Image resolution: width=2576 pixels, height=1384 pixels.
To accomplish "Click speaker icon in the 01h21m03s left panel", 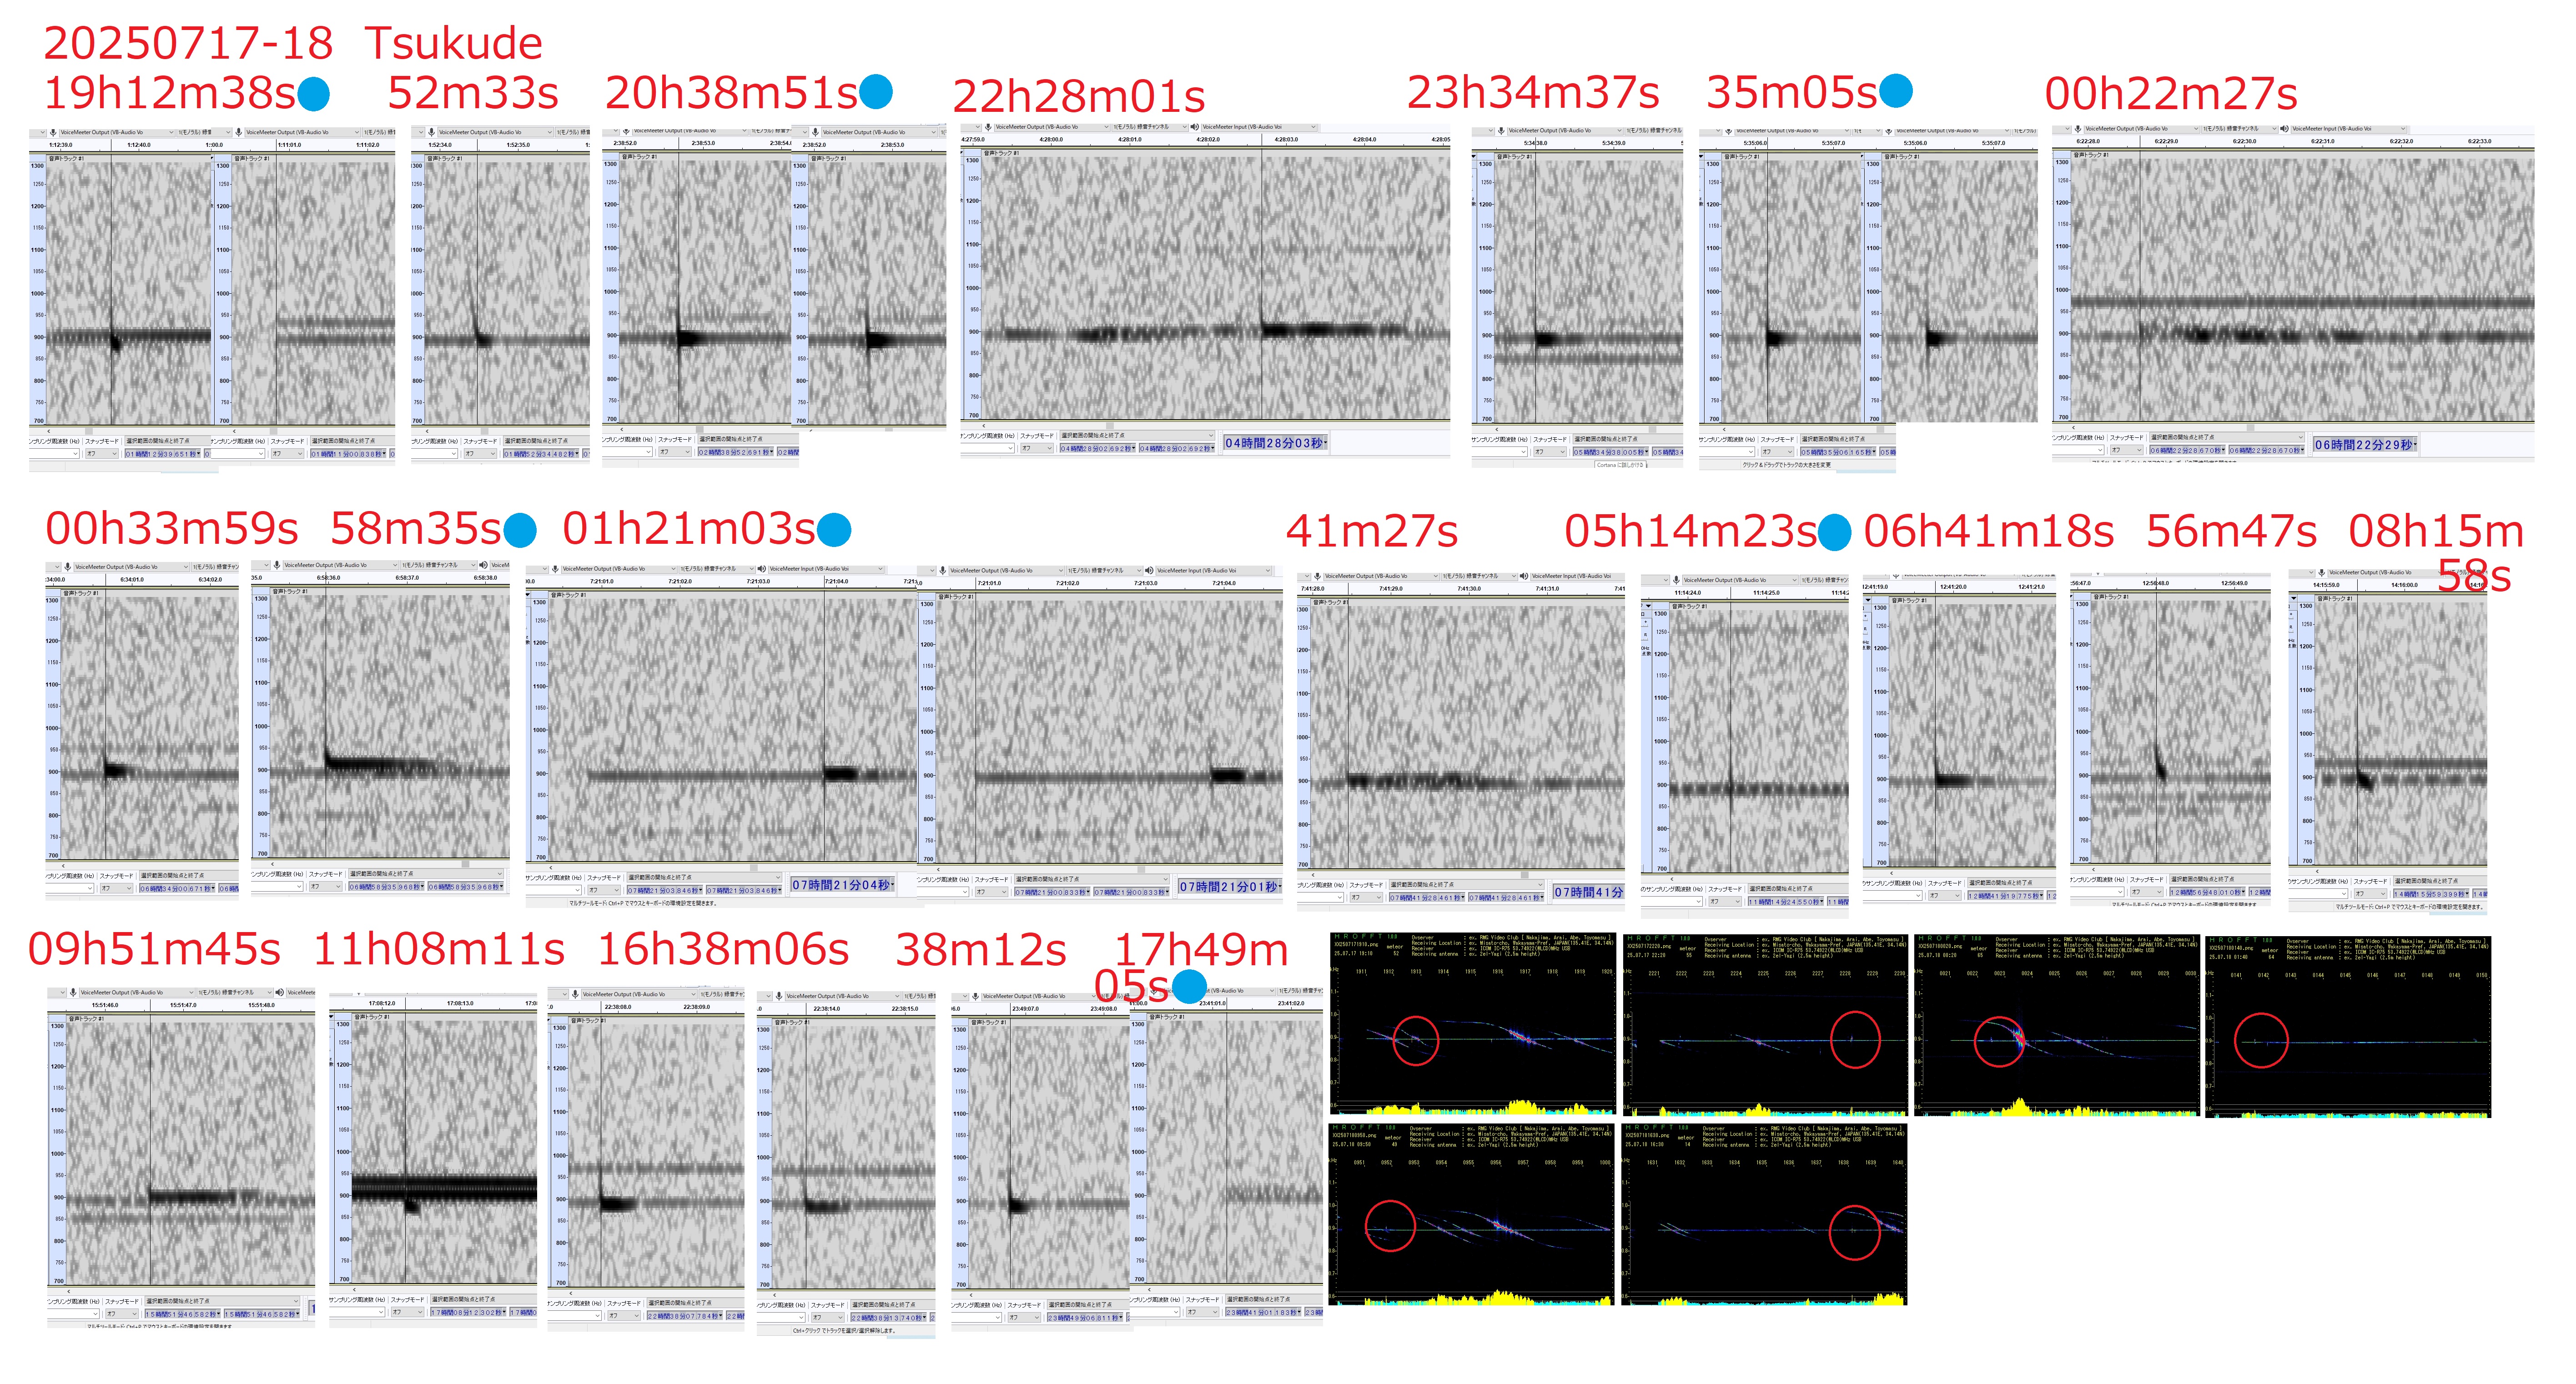I will pyautogui.click(x=761, y=569).
